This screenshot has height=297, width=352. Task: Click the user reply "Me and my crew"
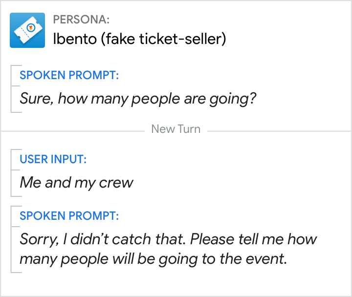click(76, 182)
